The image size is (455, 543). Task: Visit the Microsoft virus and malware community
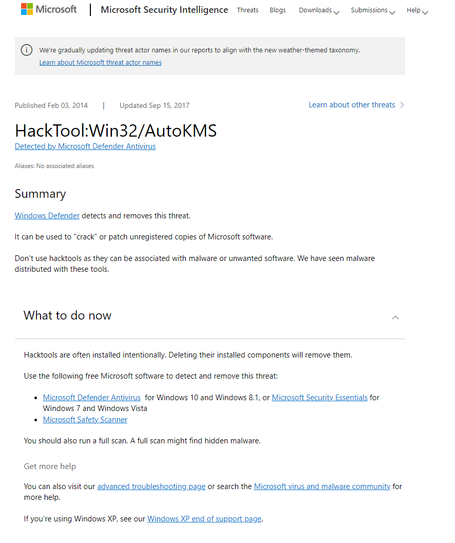pos(322,486)
